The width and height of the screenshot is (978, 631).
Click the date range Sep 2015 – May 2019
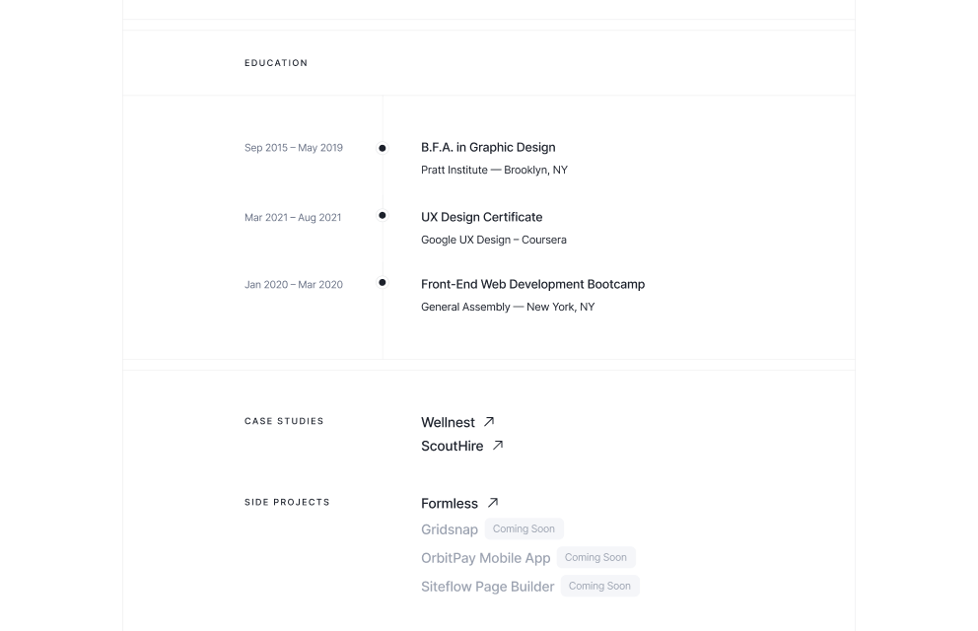(293, 147)
